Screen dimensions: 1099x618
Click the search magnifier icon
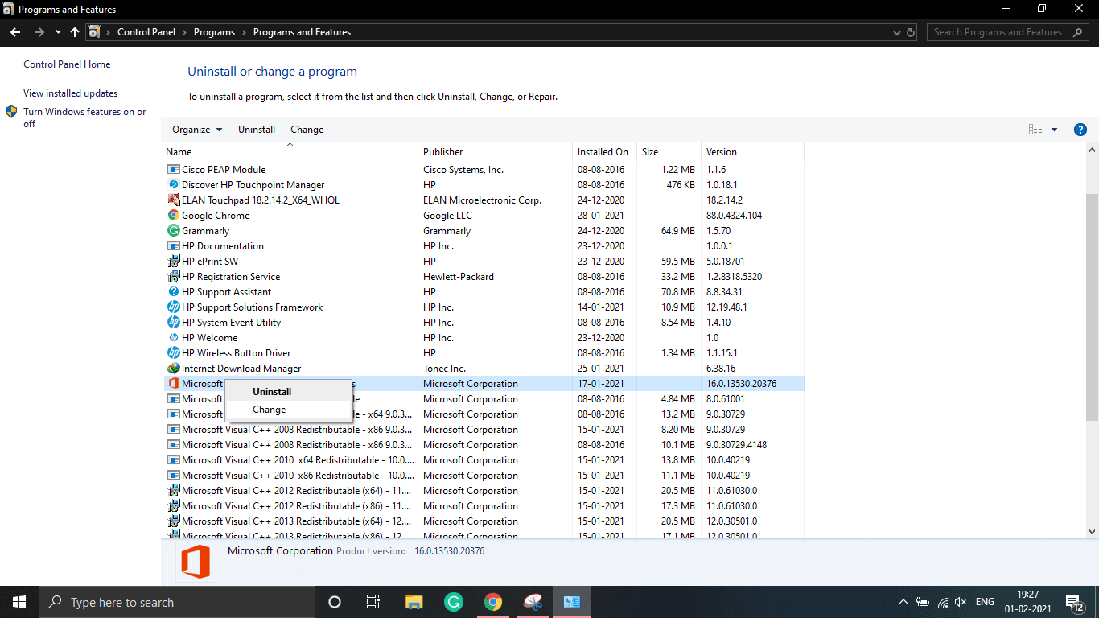pyautogui.click(x=1078, y=32)
